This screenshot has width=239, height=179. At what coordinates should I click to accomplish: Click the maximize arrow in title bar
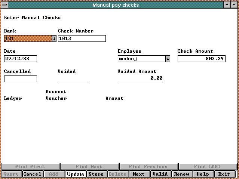[234, 5]
